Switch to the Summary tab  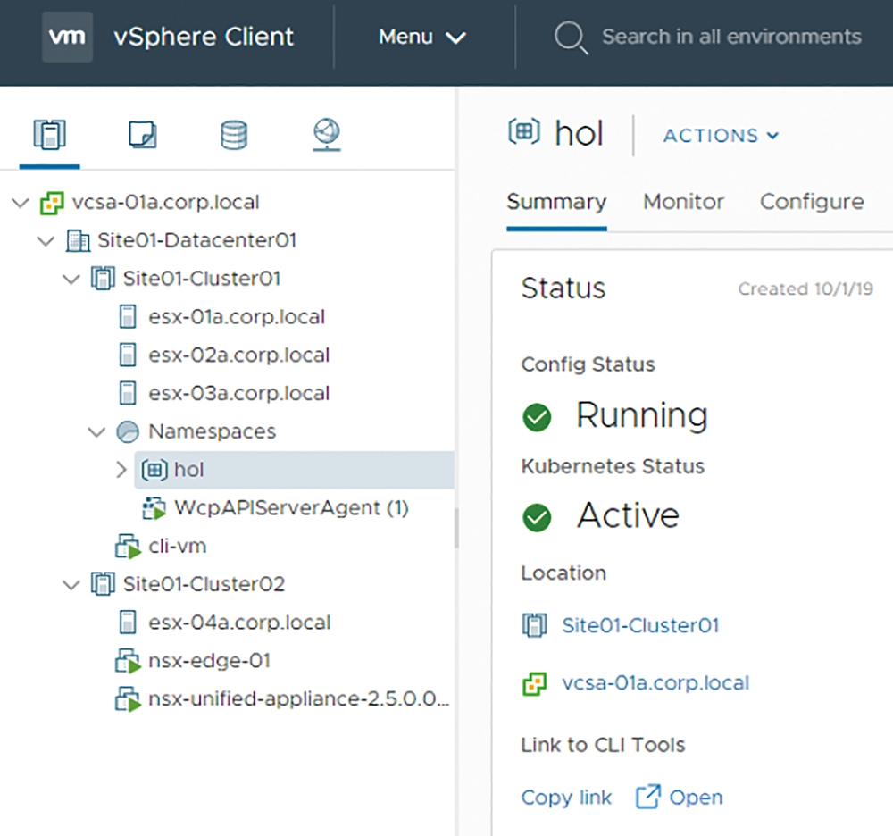(x=556, y=203)
